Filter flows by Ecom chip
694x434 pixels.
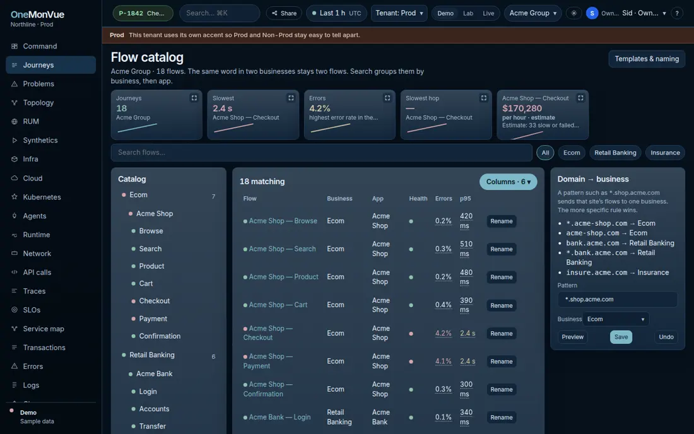572,153
